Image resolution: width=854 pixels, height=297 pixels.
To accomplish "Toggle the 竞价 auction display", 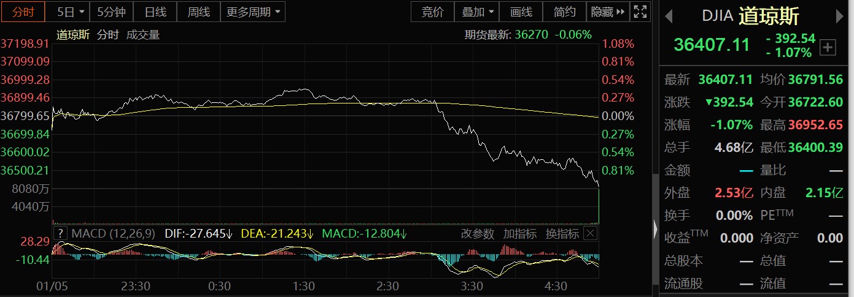I will (432, 12).
